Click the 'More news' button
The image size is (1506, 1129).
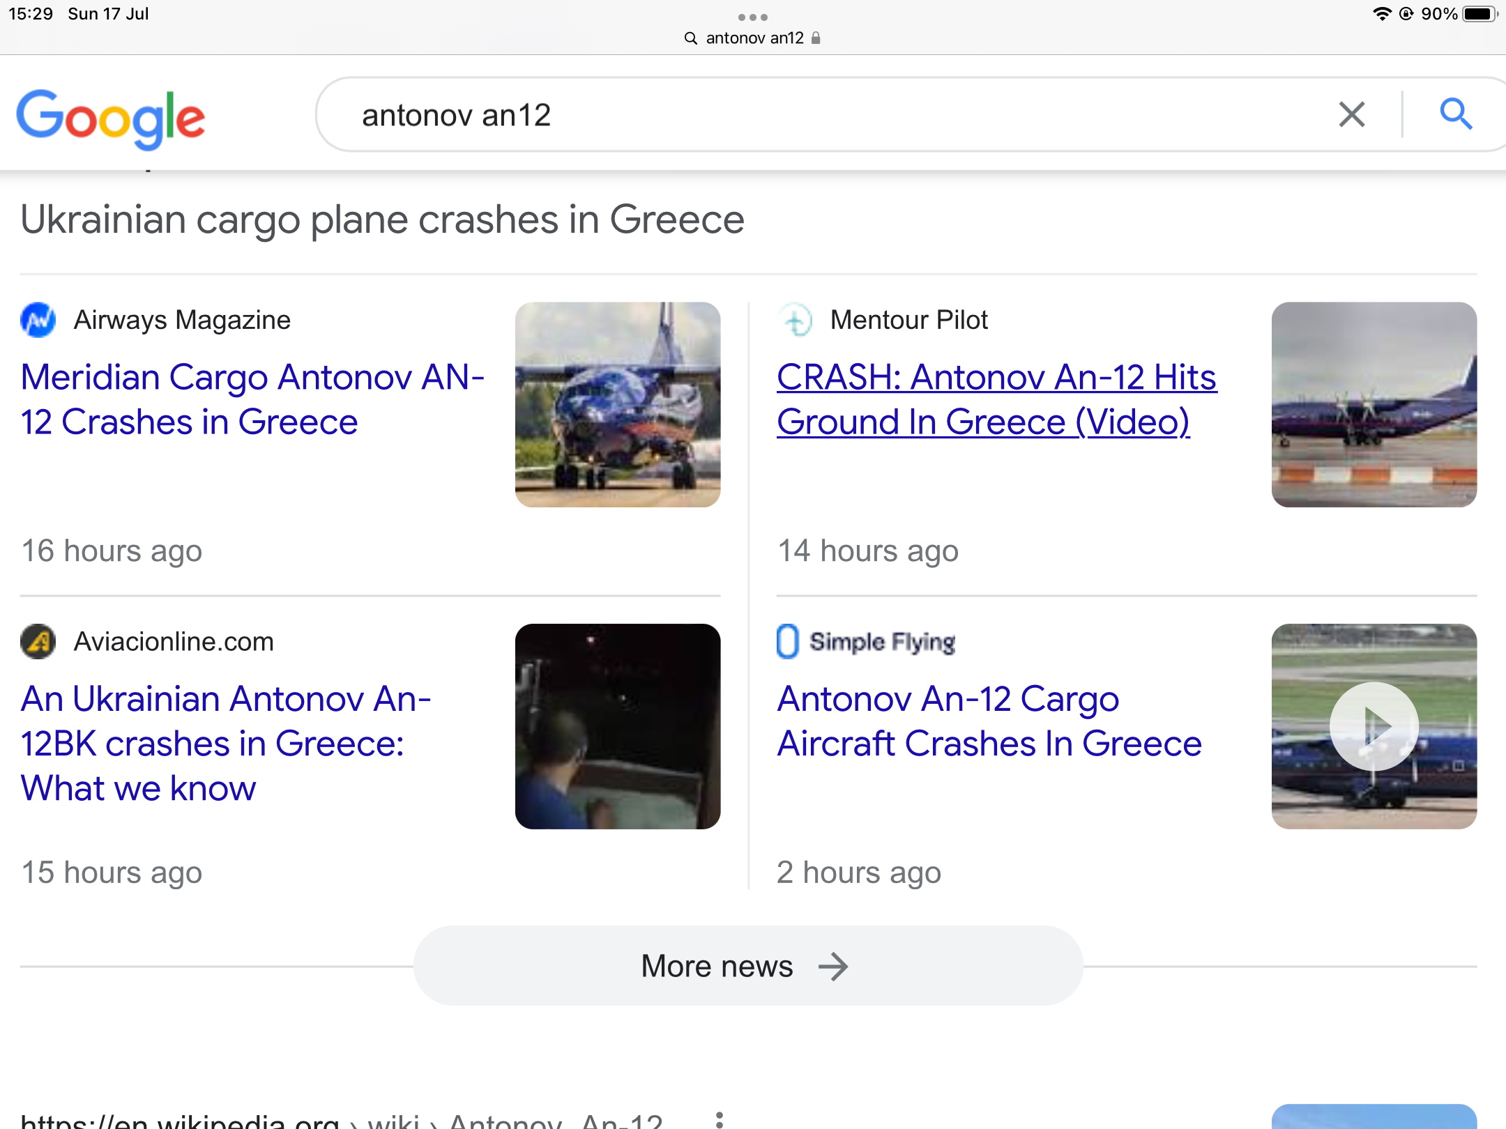tap(748, 966)
